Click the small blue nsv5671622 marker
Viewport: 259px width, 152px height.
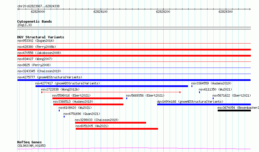(x=213, y=98)
